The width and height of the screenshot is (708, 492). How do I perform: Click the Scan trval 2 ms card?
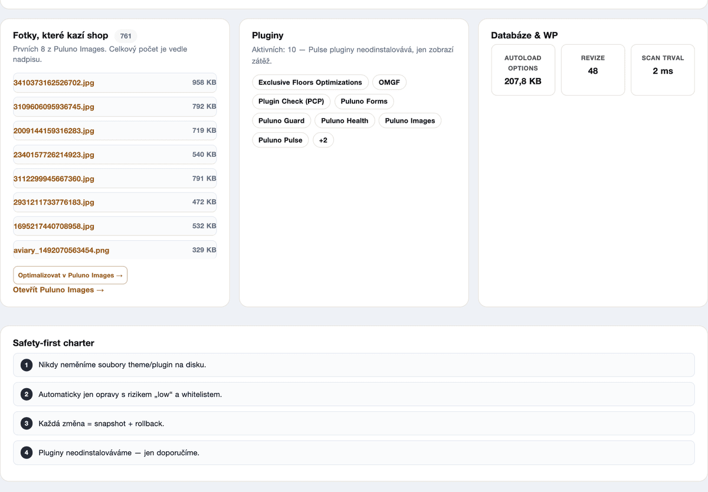[663, 70]
